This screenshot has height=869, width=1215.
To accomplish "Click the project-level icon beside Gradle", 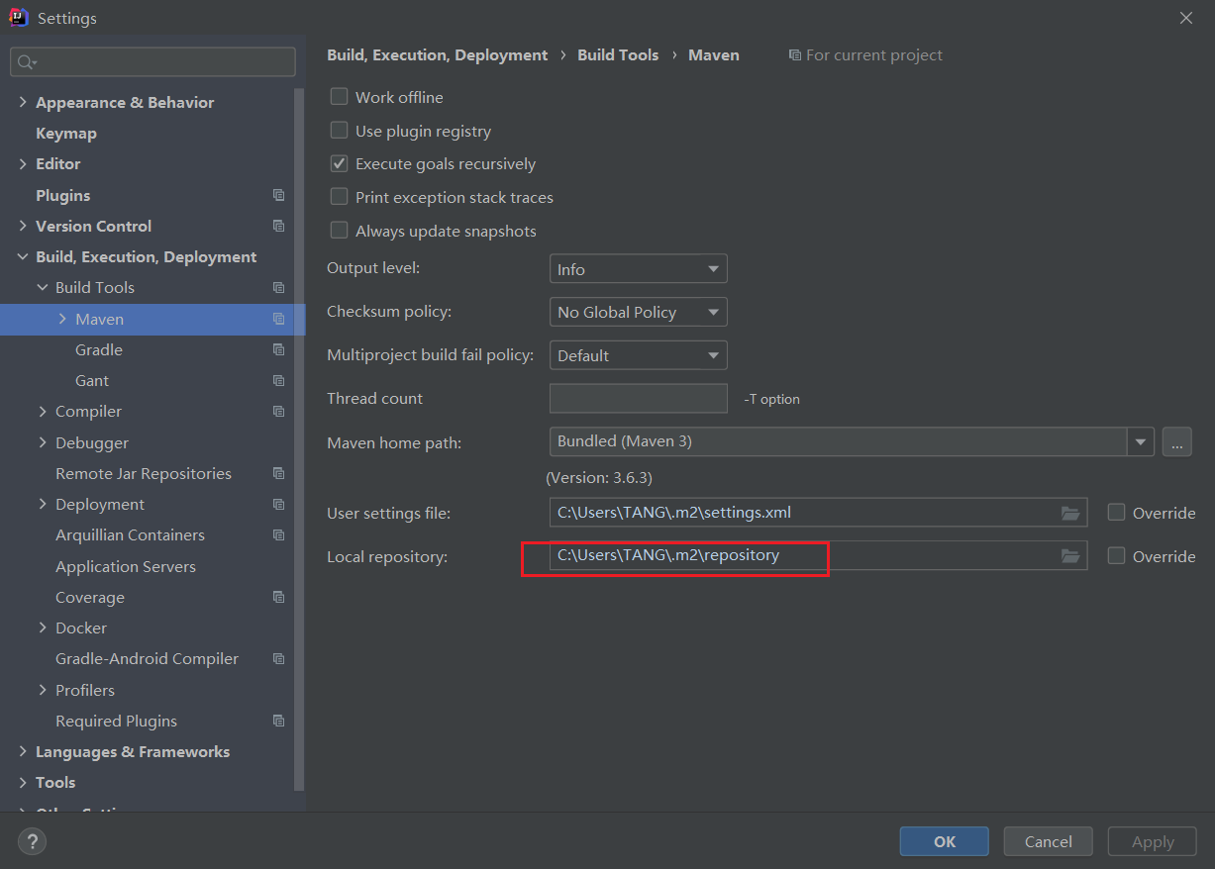I will click(279, 350).
